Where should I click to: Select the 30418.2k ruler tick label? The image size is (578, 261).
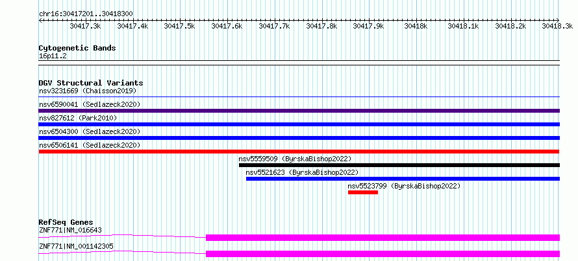pos(510,26)
